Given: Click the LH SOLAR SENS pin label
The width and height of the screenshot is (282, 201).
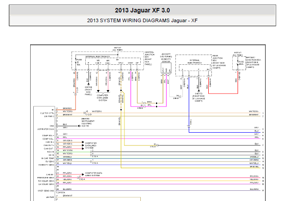Looking at the screenshot, I should point(46,184).
